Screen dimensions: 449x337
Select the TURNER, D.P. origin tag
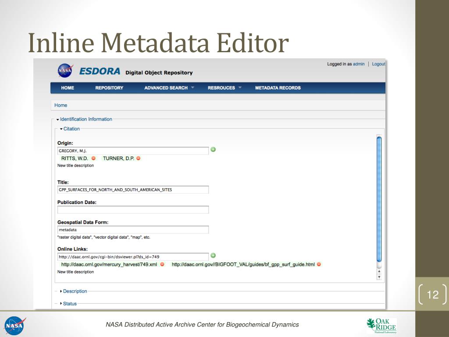pos(118,158)
